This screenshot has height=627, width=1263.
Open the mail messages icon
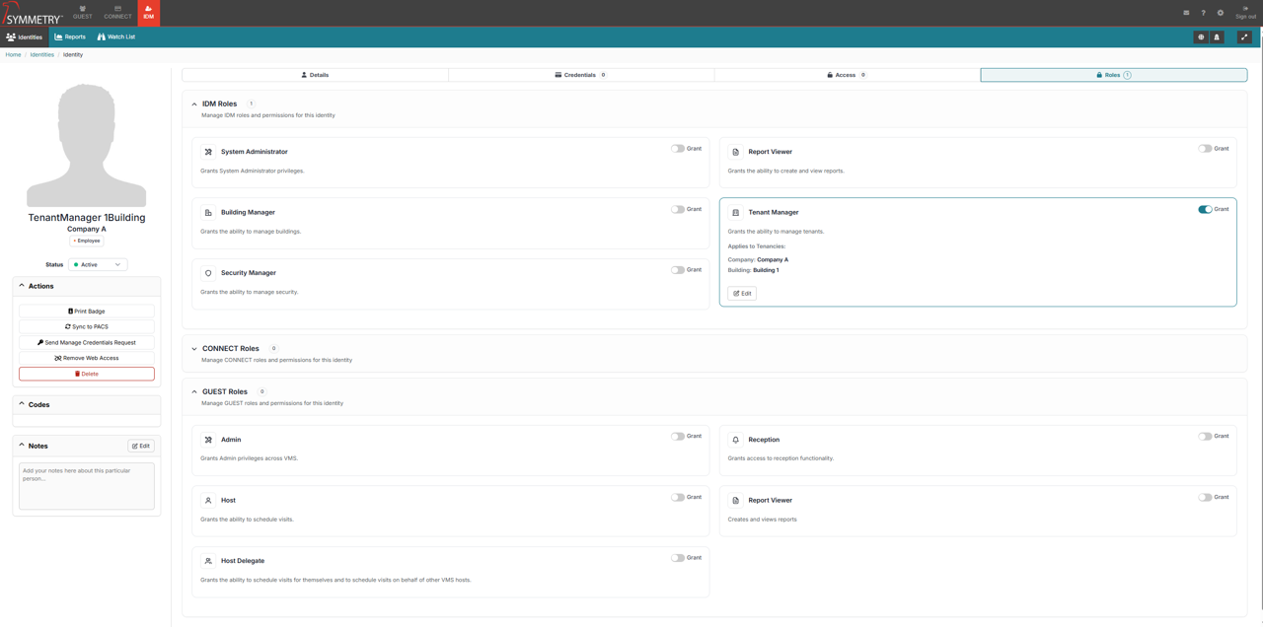(x=1186, y=13)
